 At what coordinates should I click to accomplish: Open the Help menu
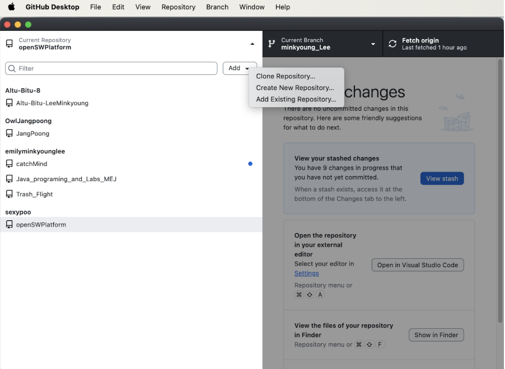(x=282, y=7)
